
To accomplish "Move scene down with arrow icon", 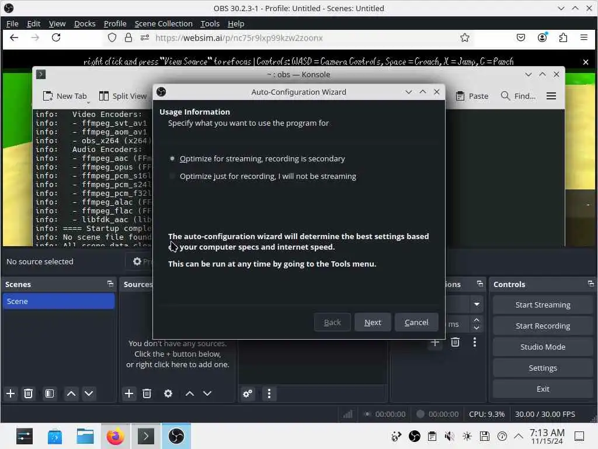I will (89, 393).
